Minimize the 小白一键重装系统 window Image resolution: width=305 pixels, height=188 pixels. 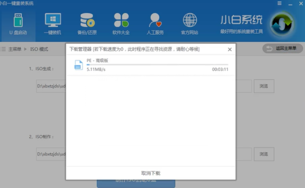(x=290, y=4)
